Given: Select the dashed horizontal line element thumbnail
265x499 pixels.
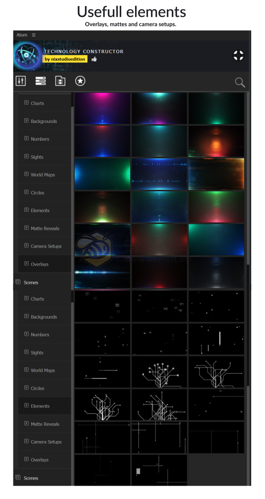Looking at the screenshot, I should pyautogui.click(x=216, y=438).
